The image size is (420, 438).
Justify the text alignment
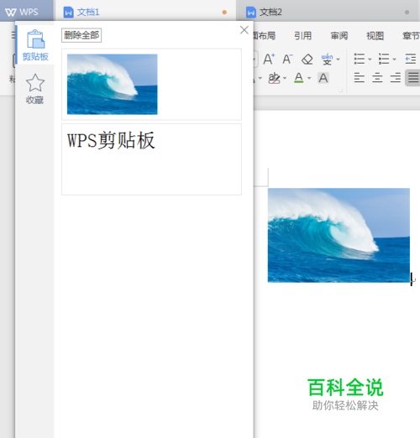(x=413, y=78)
